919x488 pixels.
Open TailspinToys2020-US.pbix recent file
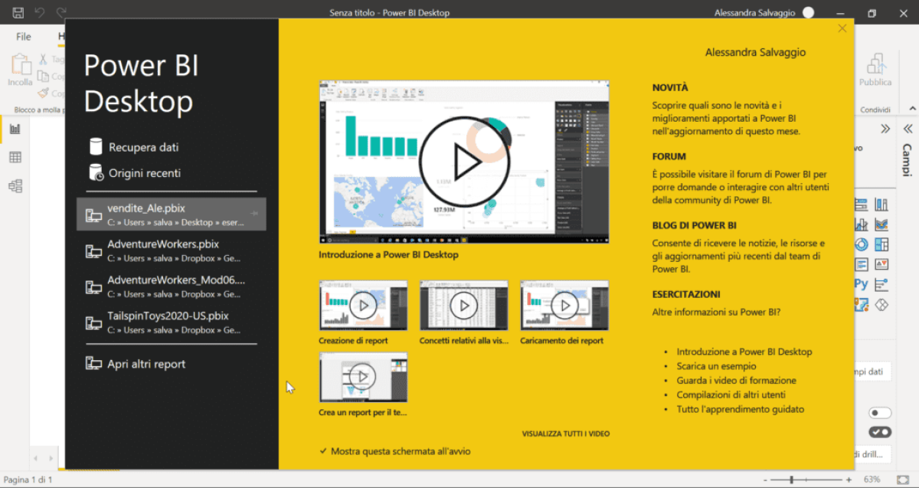point(172,323)
